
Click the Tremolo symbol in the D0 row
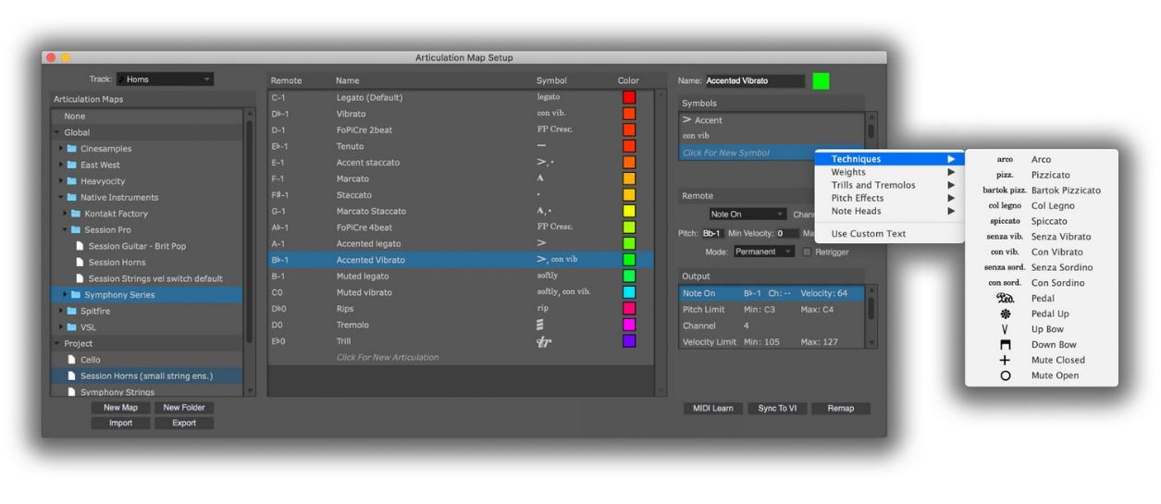[541, 325]
